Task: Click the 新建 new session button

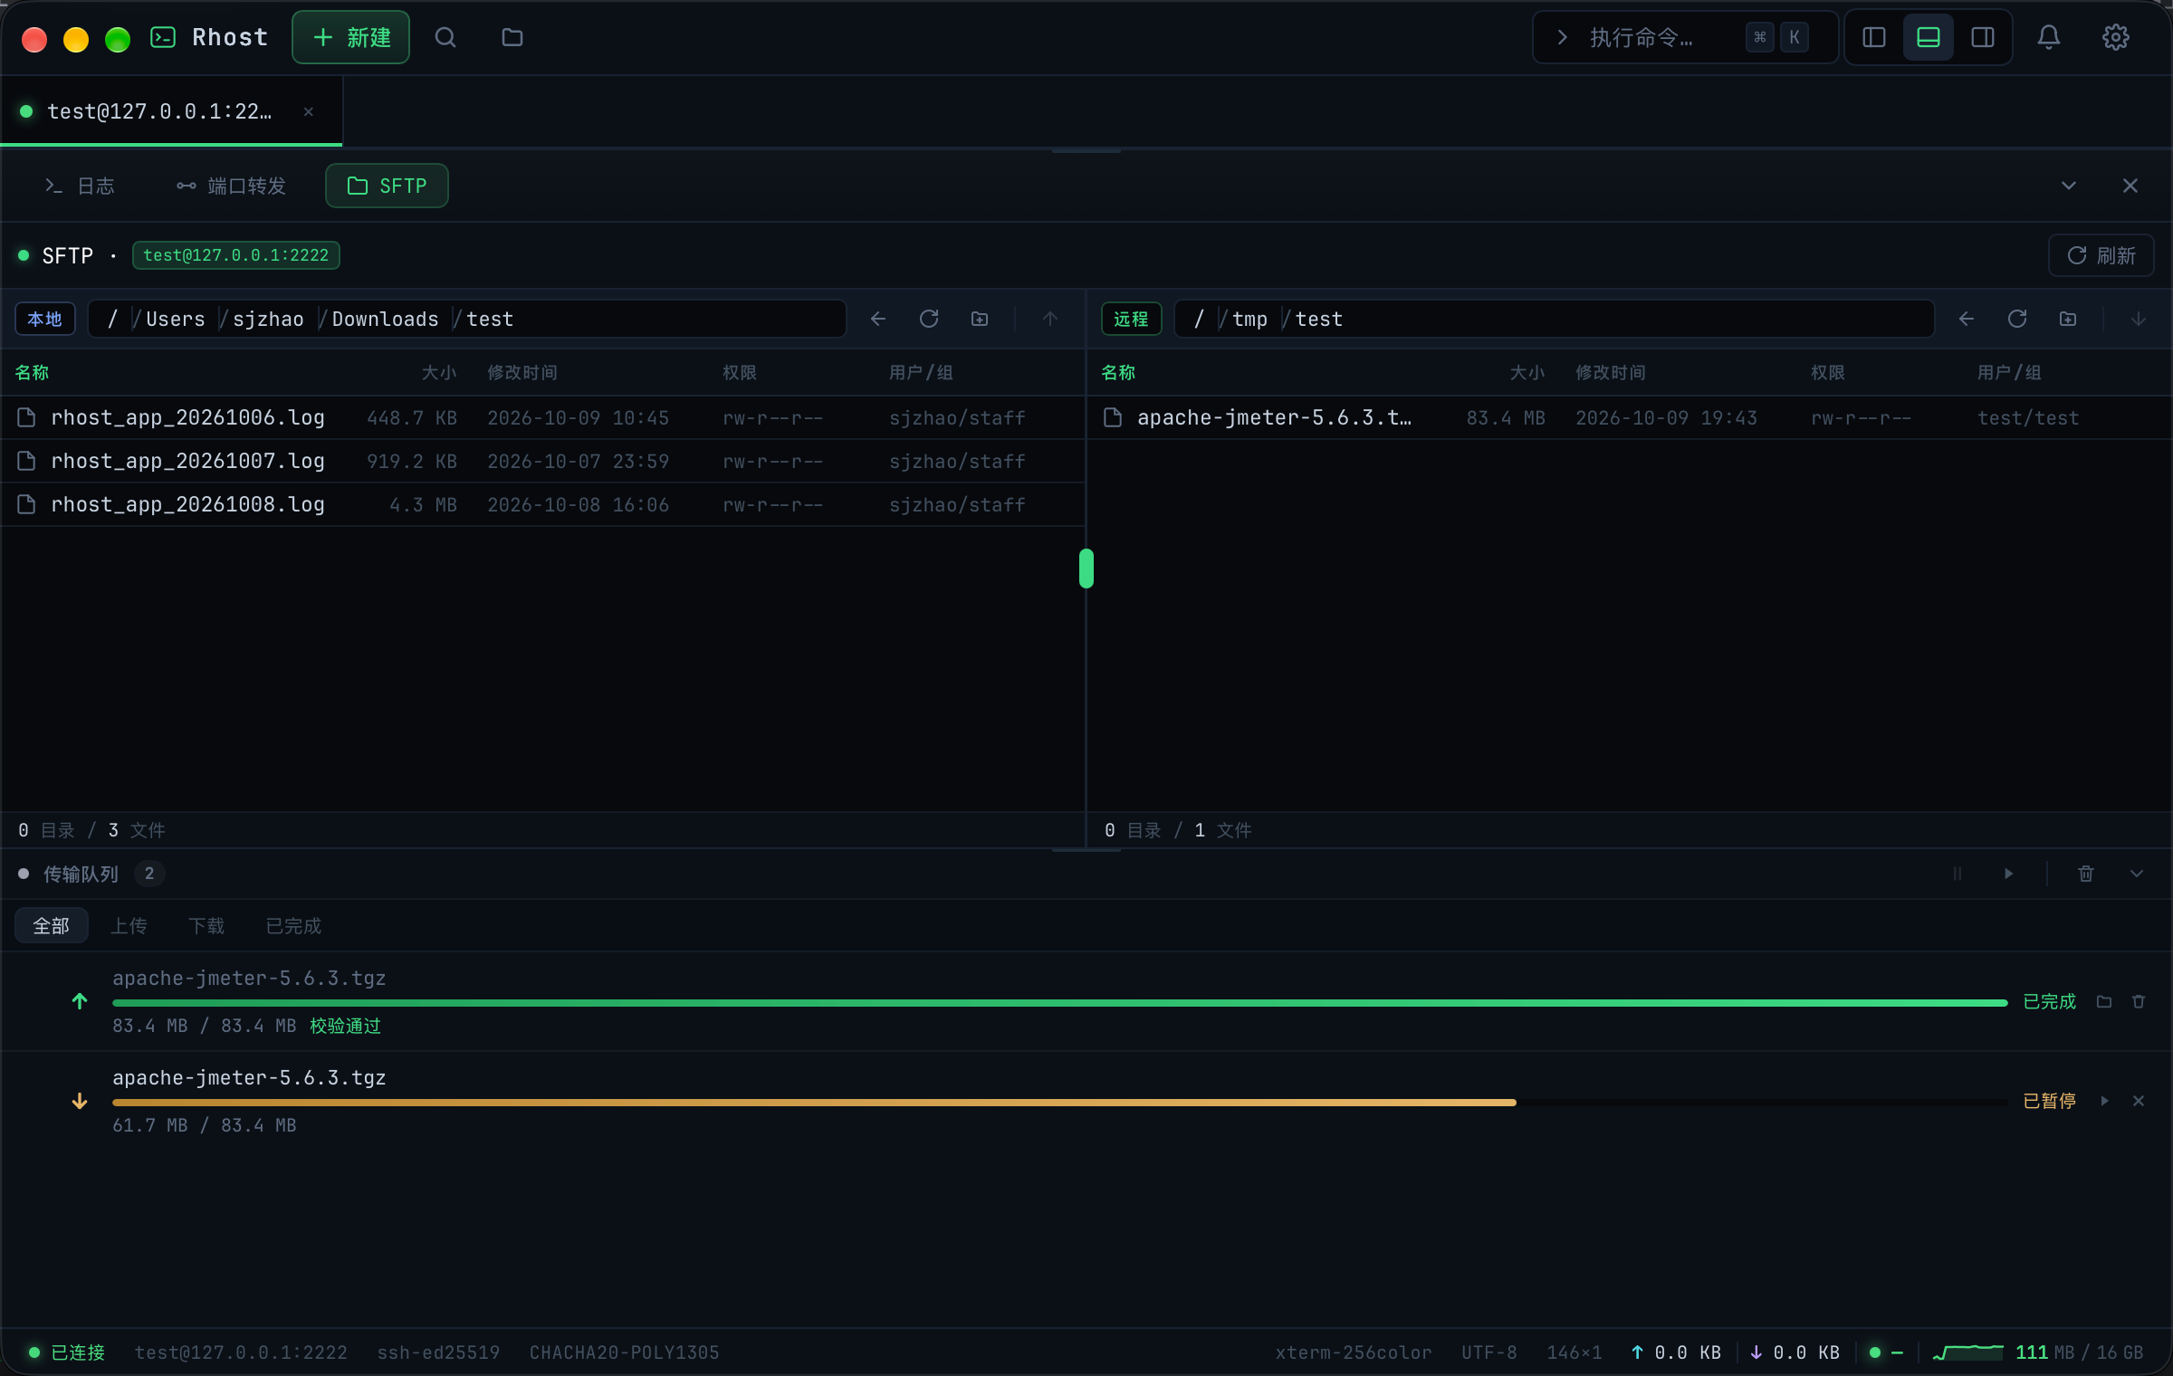Action: [350, 37]
